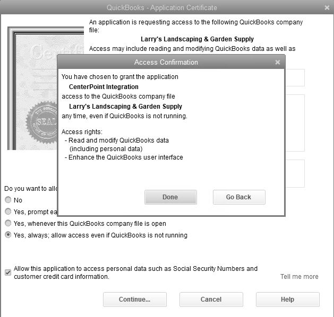This screenshot has height=317, width=334.
Task: Click the CenterPoint Integration application name
Action: pyautogui.click(x=104, y=87)
